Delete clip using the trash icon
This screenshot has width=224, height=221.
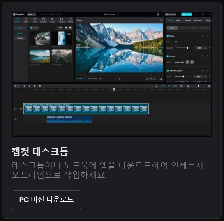(x=39, y=86)
